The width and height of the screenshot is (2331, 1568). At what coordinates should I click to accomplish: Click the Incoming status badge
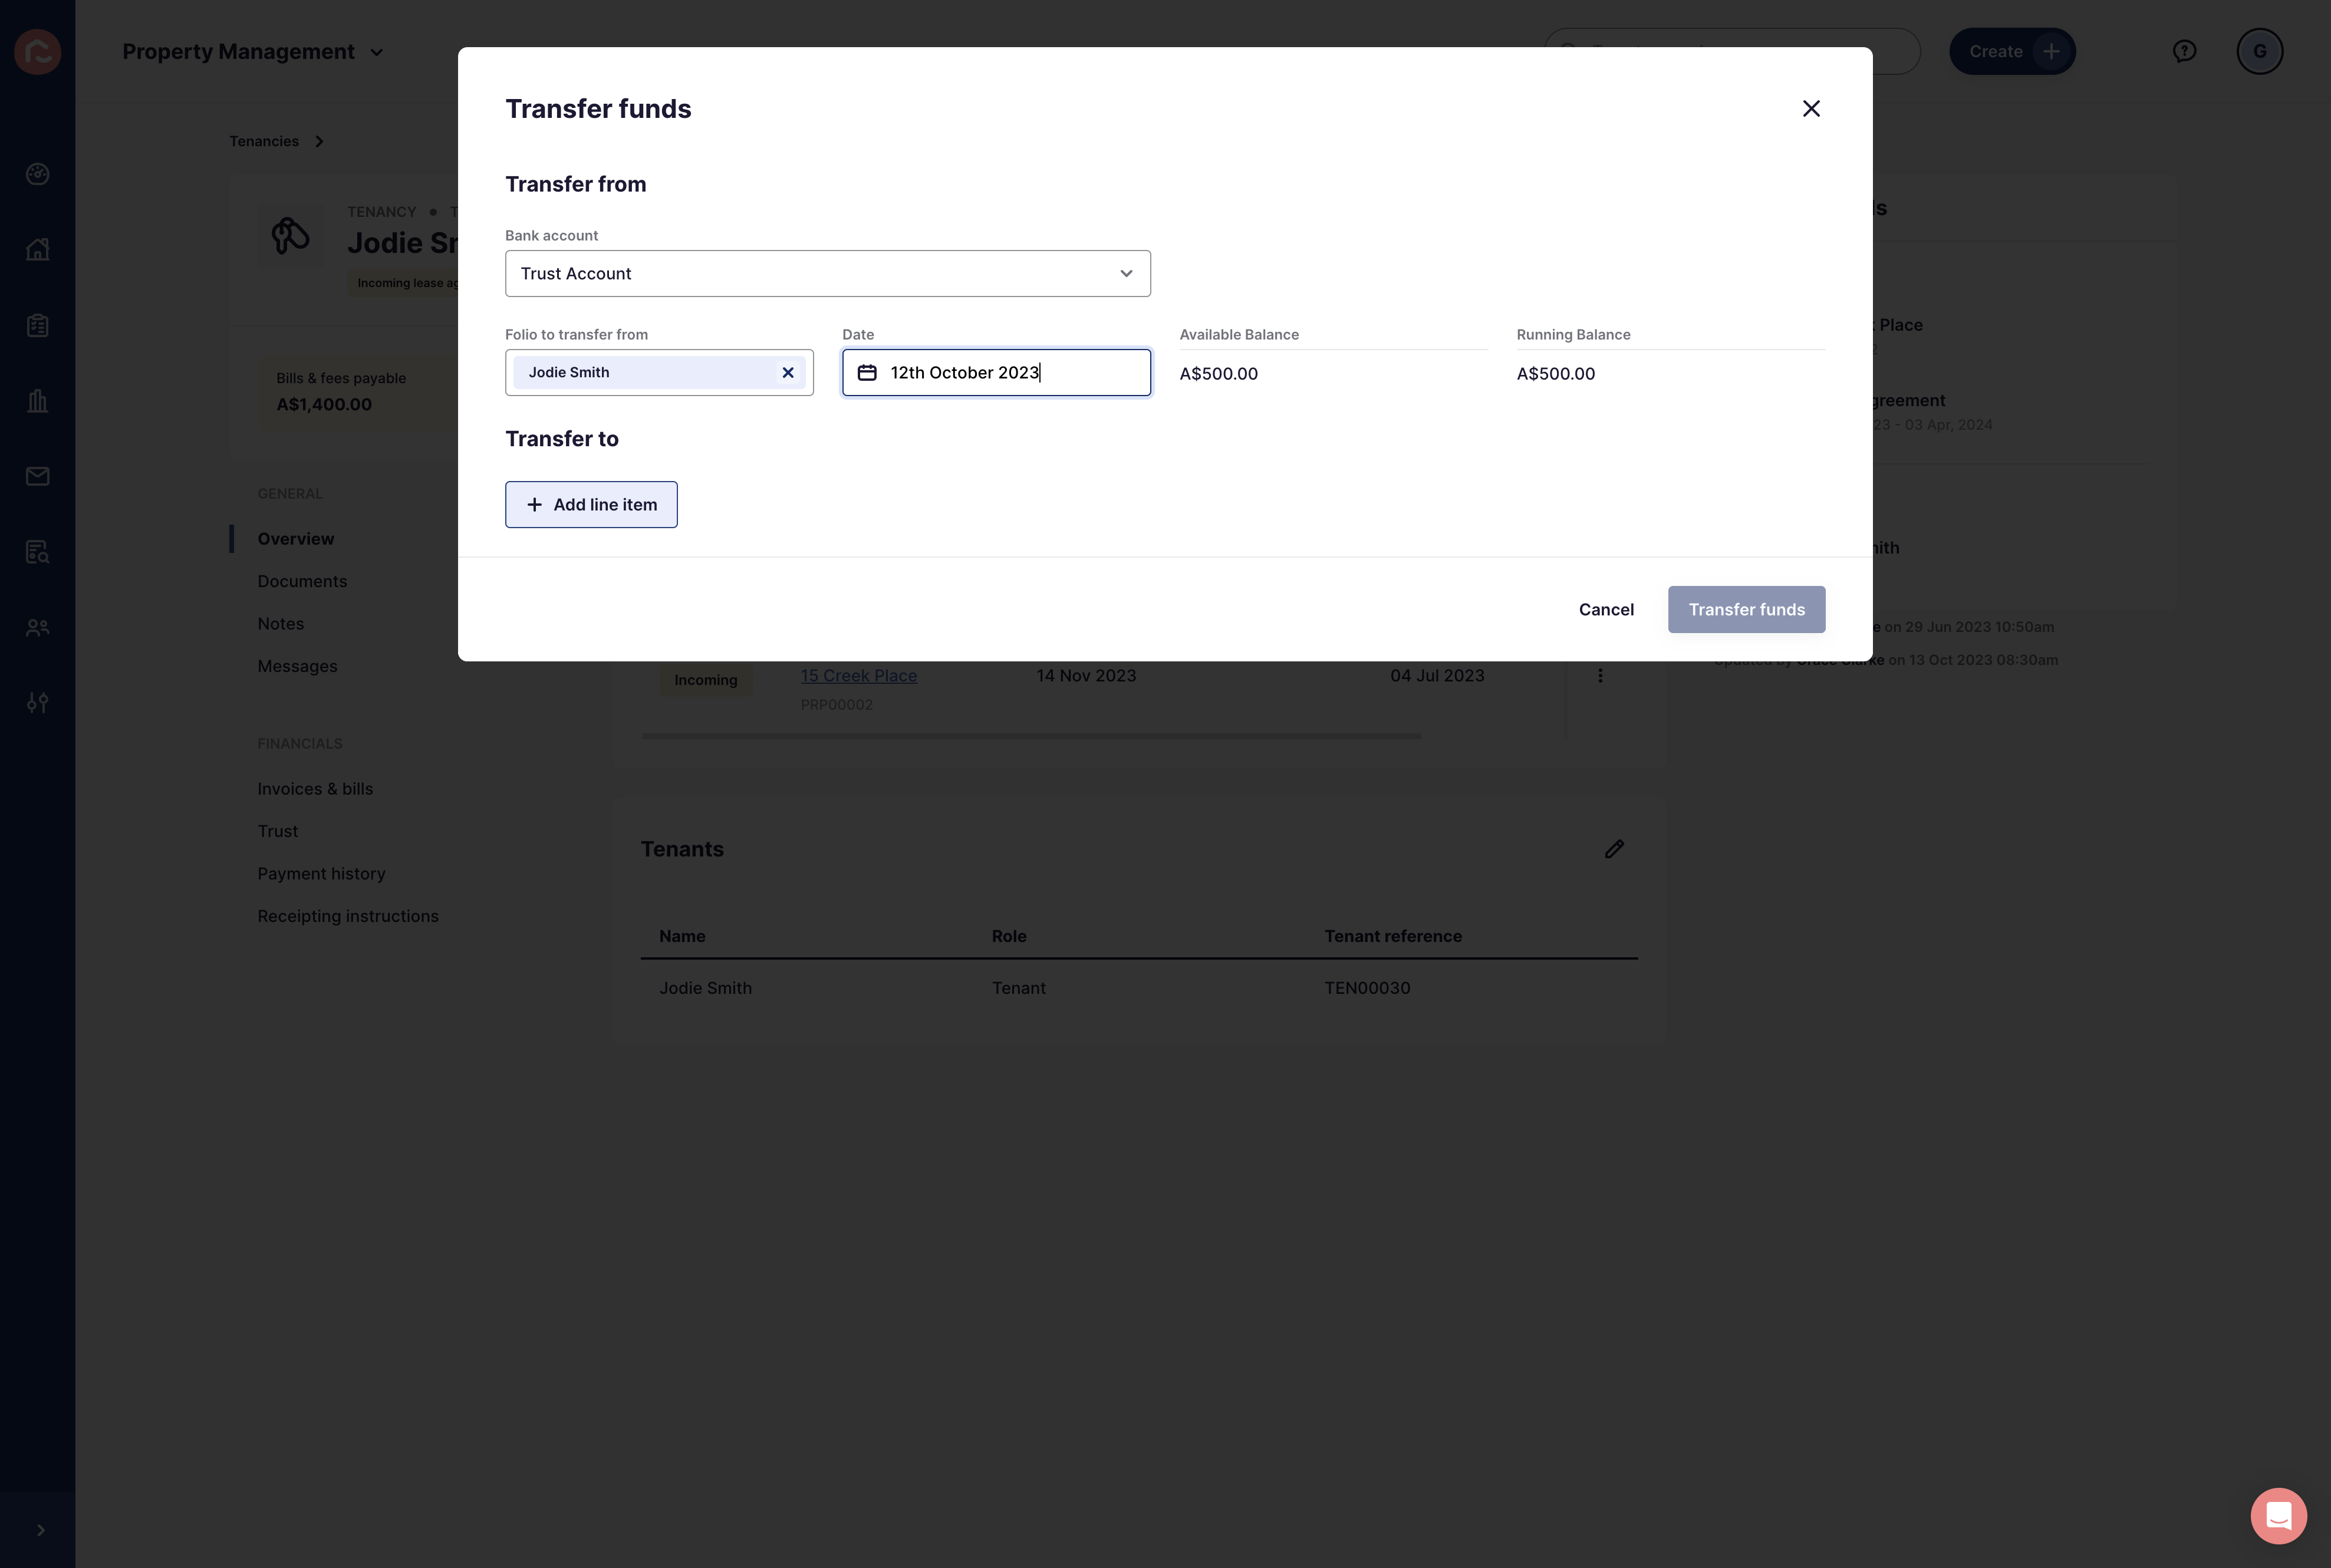click(x=705, y=680)
